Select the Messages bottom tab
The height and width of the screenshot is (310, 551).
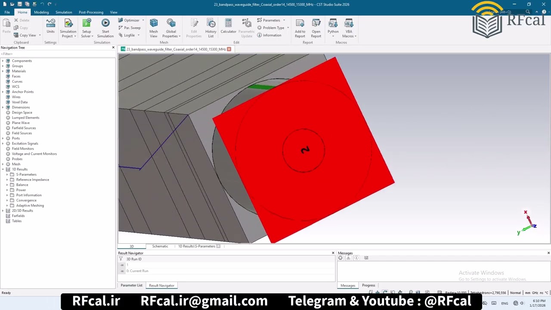pos(348,285)
